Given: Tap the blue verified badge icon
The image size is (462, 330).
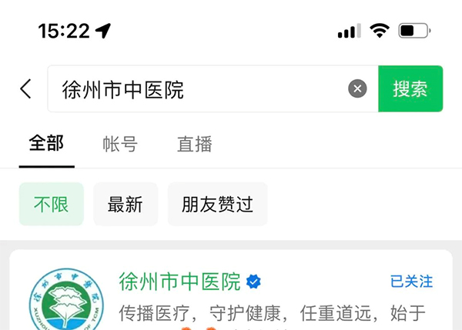Looking at the screenshot, I should [253, 282].
